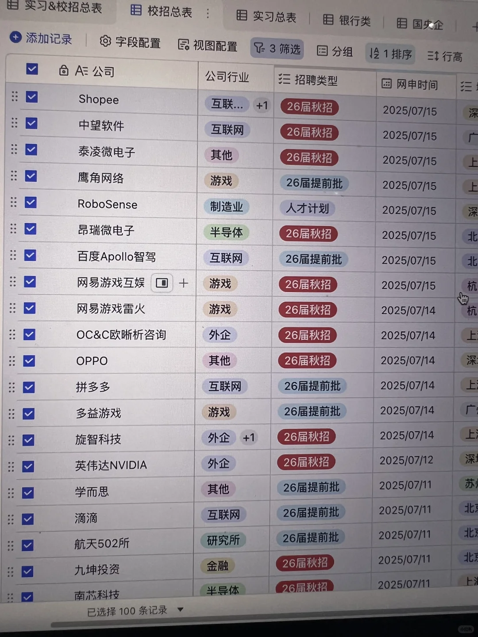Select 人才计划 tag for RoboSense
Screen dimensions: 478x637
pyautogui.click(x=307, y=208)
